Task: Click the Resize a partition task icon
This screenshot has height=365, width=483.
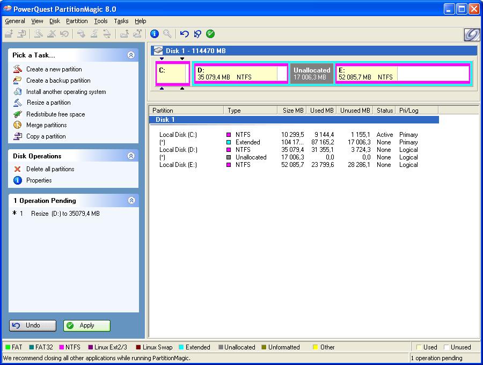Action: [x=18, y=103]
